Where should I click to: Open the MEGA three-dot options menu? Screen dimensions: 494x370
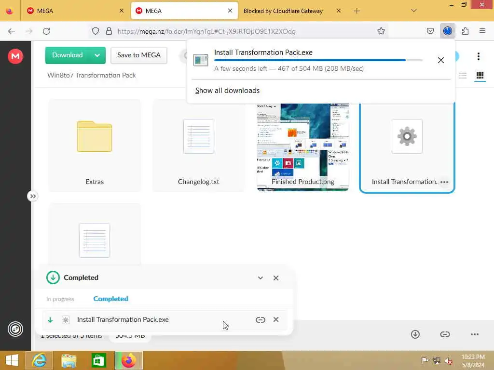478,56
